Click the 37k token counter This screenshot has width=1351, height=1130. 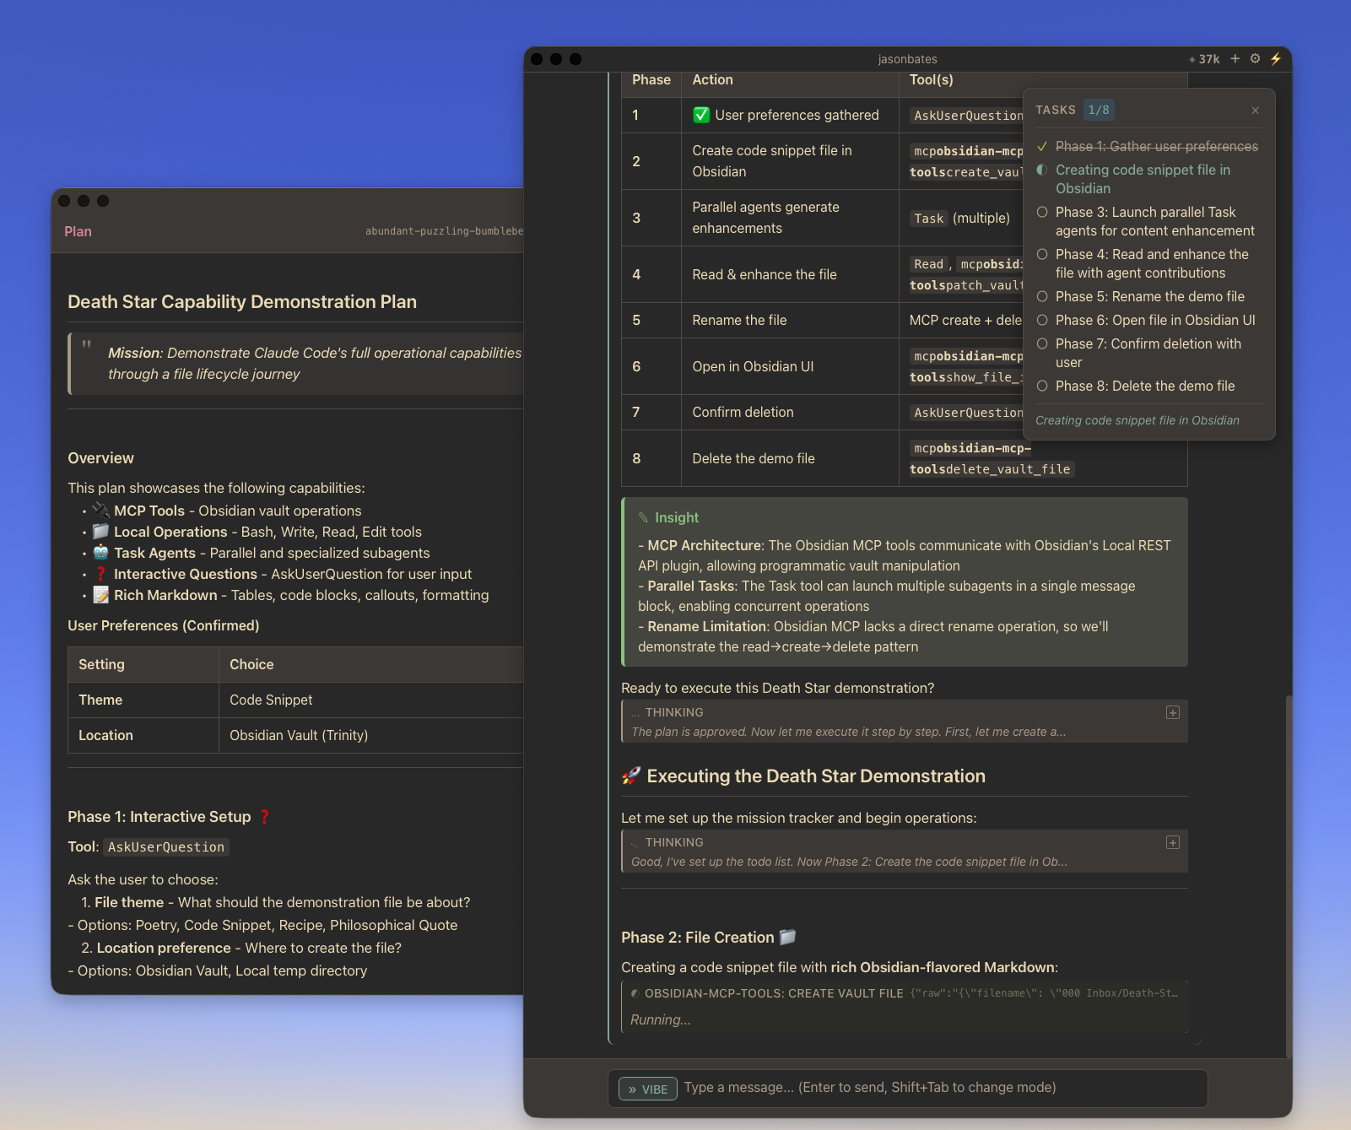(1206, 58)
